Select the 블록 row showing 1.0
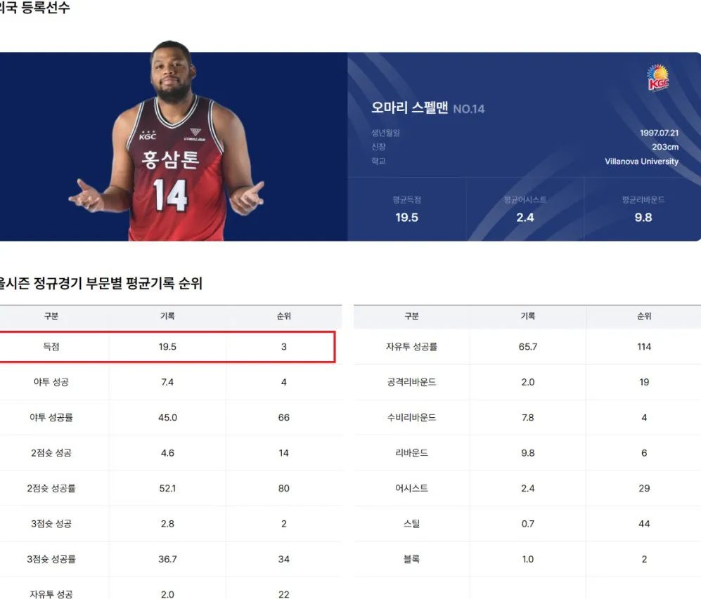 click(x=527, y=559)
